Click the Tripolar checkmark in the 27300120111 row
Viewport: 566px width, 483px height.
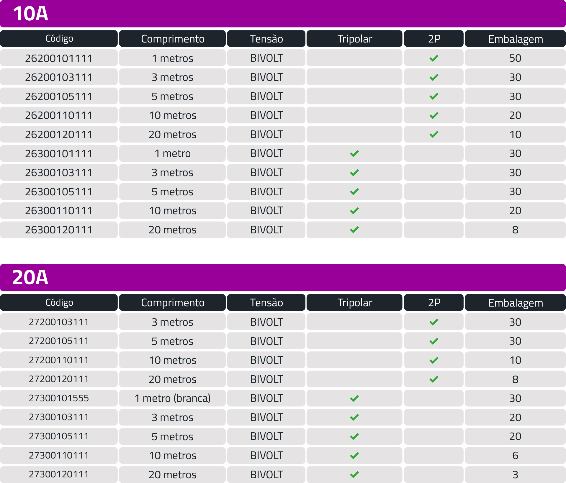pos(354,474)
